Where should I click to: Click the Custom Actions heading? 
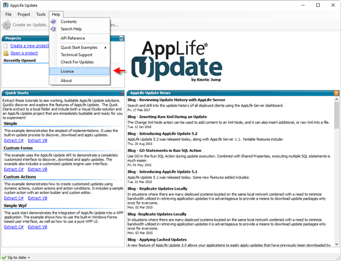click(x=20, y=177)
